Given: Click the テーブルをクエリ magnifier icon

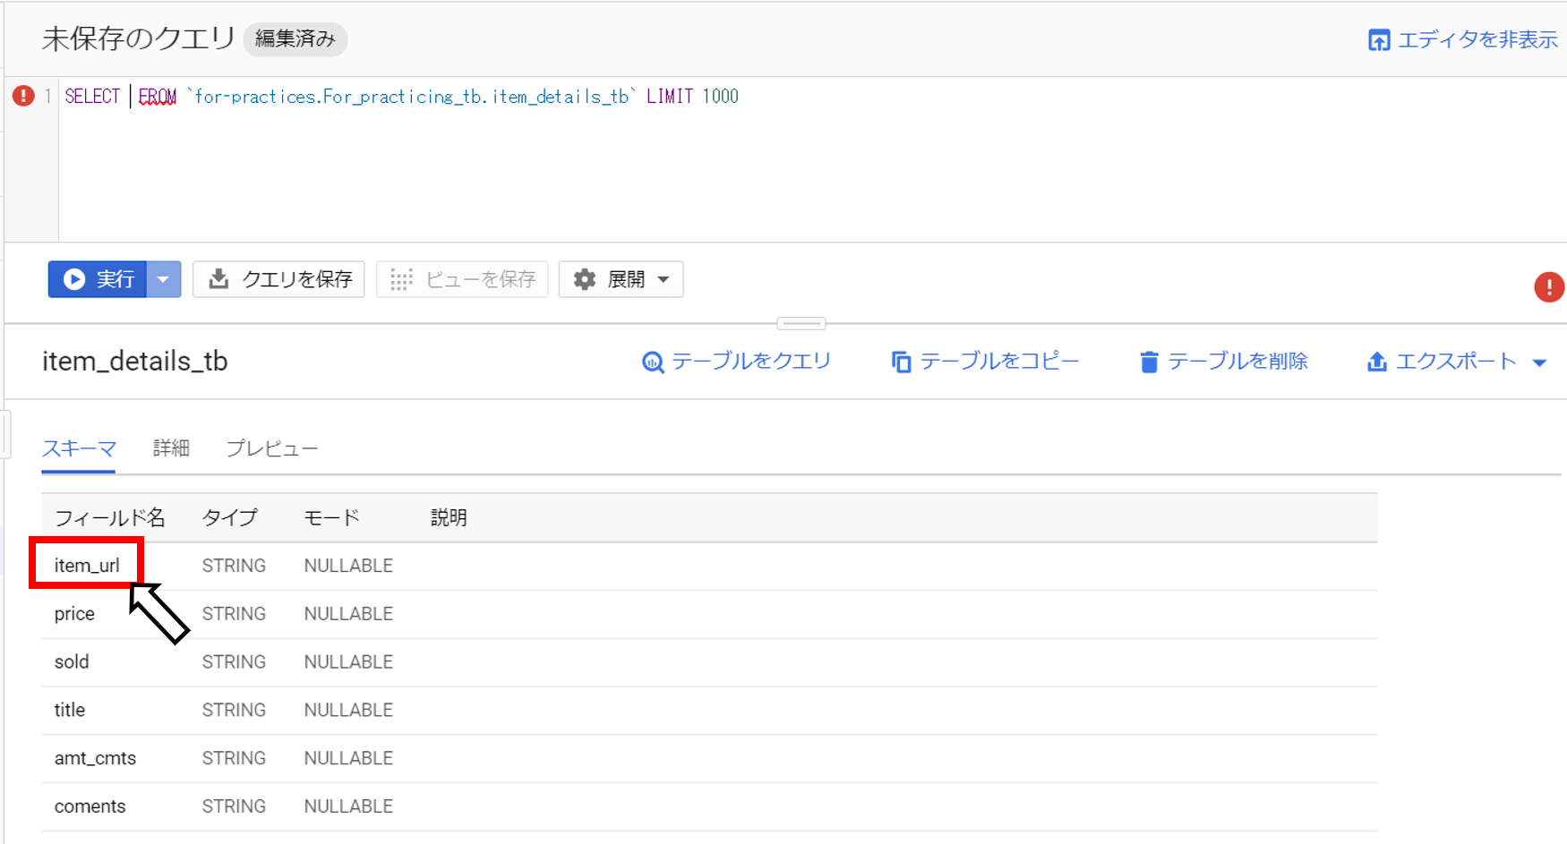Looking at the screenshot, I should [653, 362].
